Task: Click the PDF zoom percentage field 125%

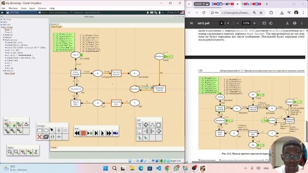Action: [x=246, y=23]
